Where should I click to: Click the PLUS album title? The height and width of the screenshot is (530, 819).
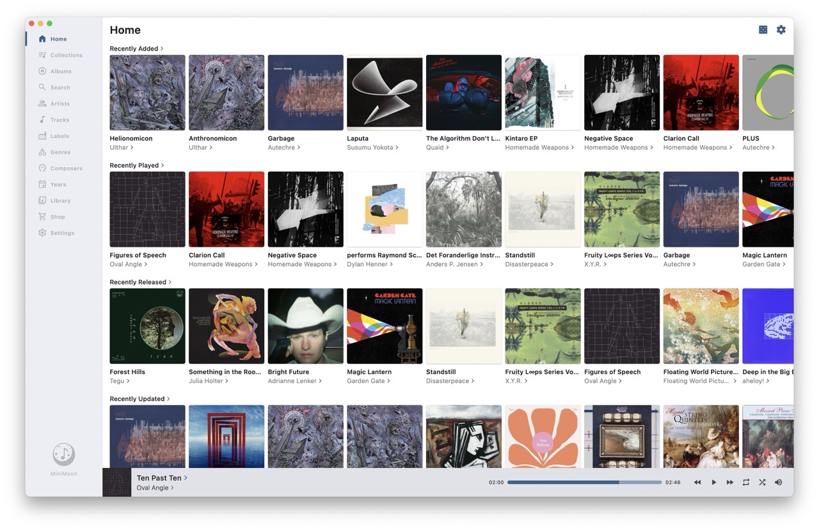pos(751,138)
